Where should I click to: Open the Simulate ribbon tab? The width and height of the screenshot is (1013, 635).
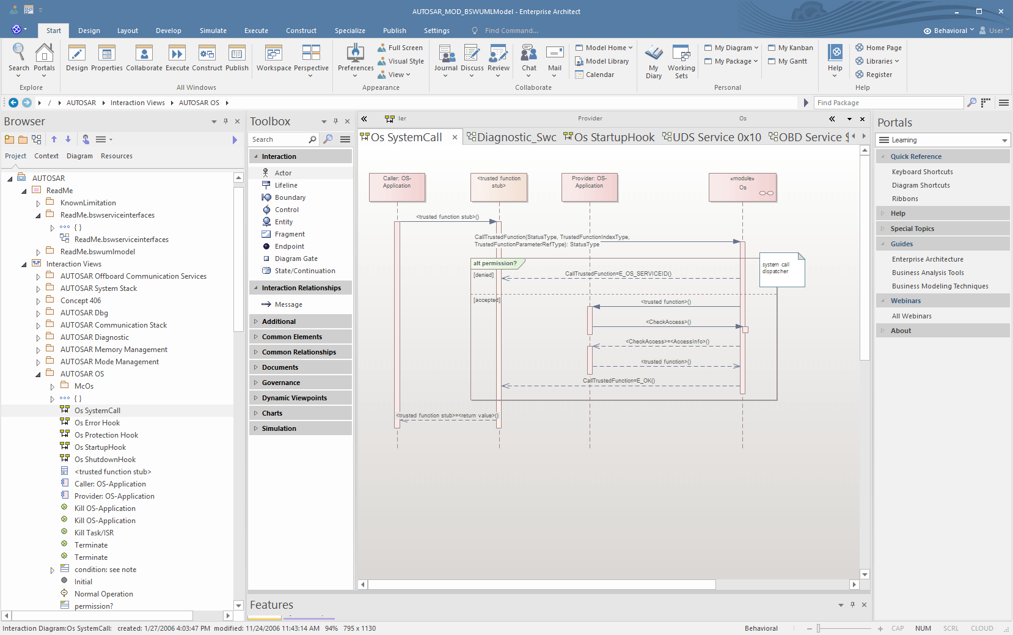pyautogui.click(x=213, y=31)
